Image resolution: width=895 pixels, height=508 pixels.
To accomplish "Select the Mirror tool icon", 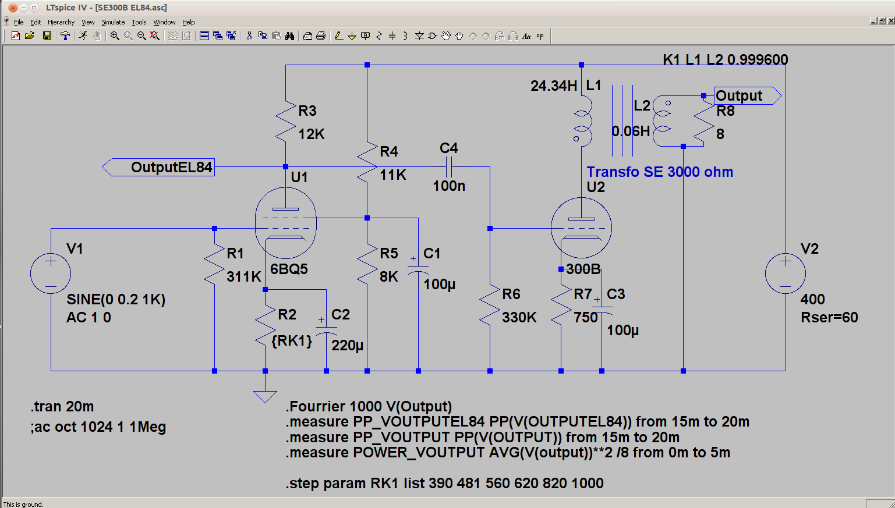I will coord(513,36).
